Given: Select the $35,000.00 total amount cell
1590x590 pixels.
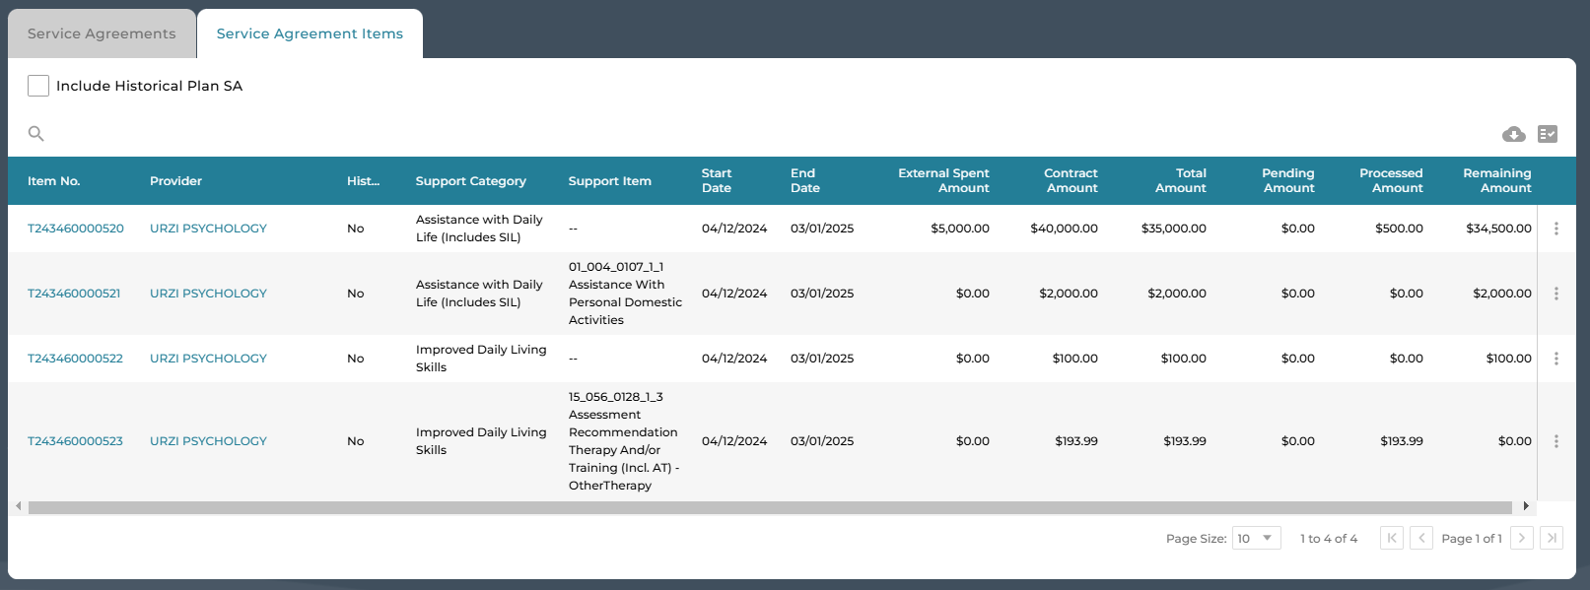Looking at the screenshot, I should coord(1174,229).
